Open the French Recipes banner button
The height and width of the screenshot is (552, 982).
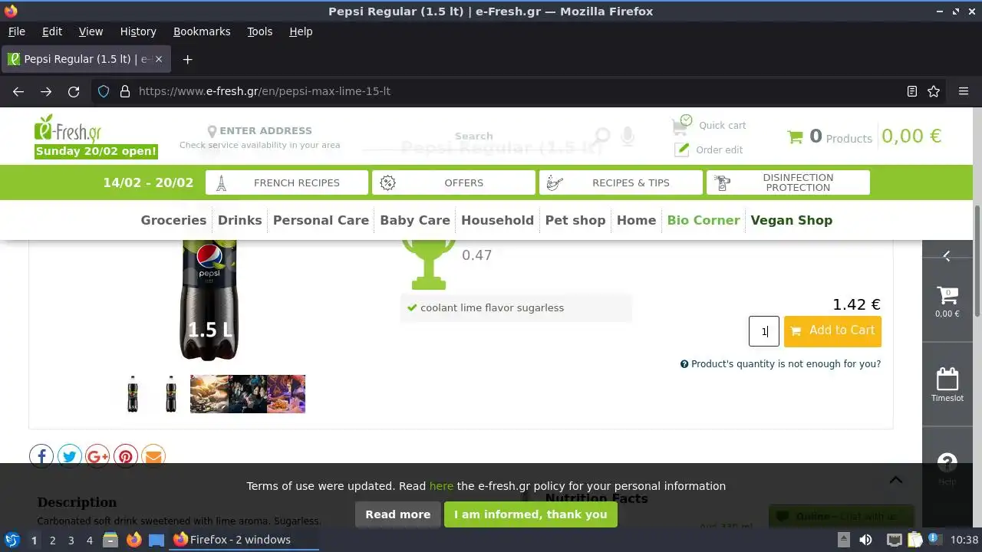click(x=287, y=182)
